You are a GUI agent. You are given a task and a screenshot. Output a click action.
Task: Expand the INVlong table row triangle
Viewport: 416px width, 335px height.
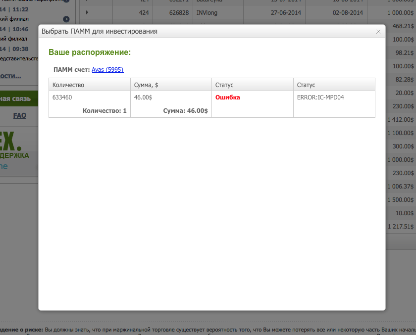point(87,12)
